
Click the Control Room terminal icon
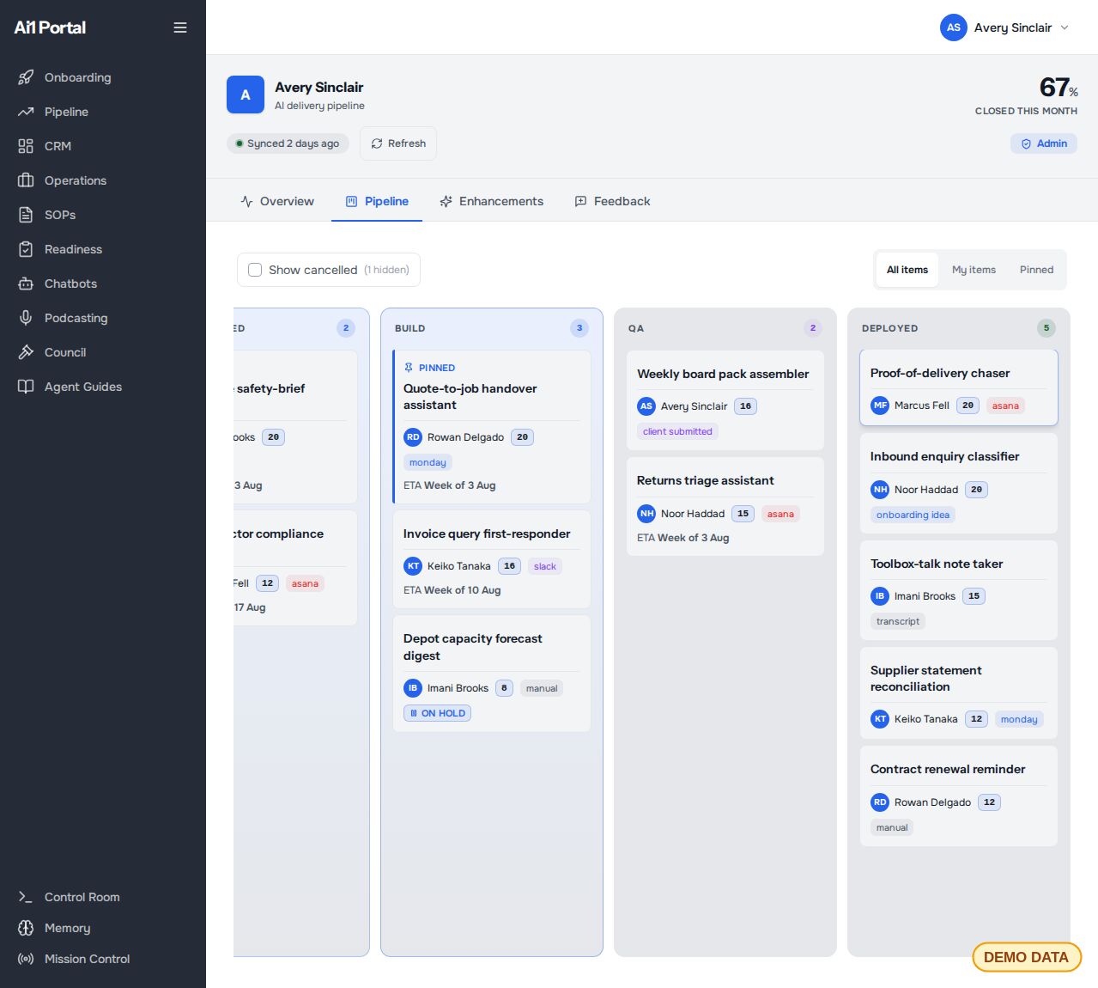26,897
